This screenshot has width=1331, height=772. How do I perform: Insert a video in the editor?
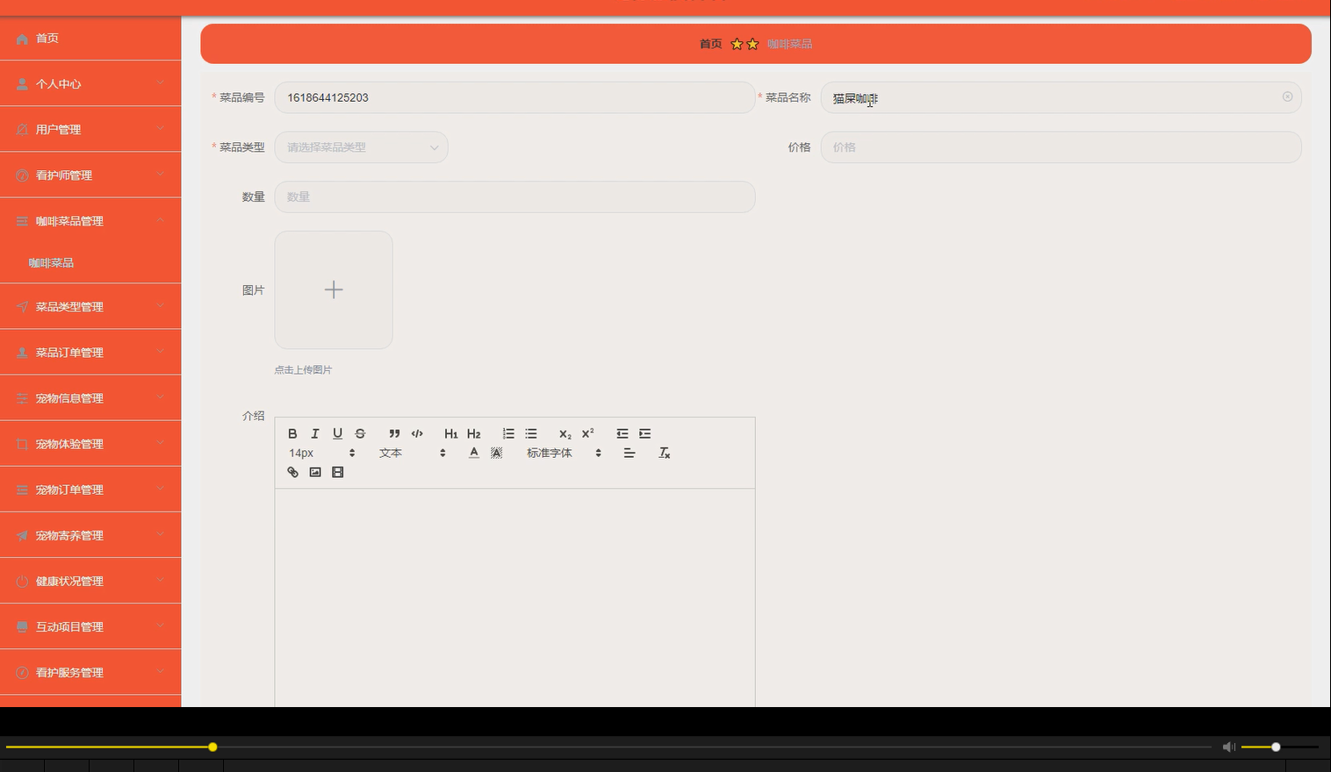click(x=337, y=472)
